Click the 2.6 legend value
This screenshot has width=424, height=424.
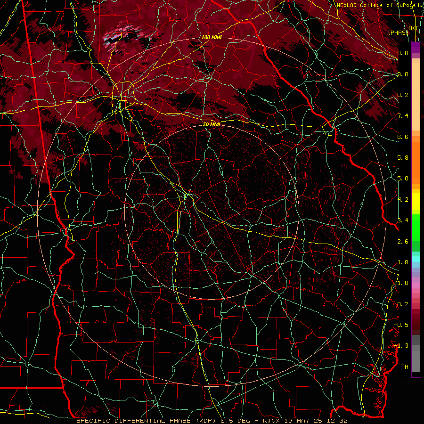pyautogui.click(x=403, y=242)
